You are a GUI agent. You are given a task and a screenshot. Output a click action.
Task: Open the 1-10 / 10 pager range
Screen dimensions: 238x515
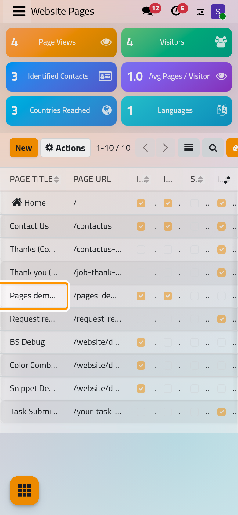tap(113, 148)
